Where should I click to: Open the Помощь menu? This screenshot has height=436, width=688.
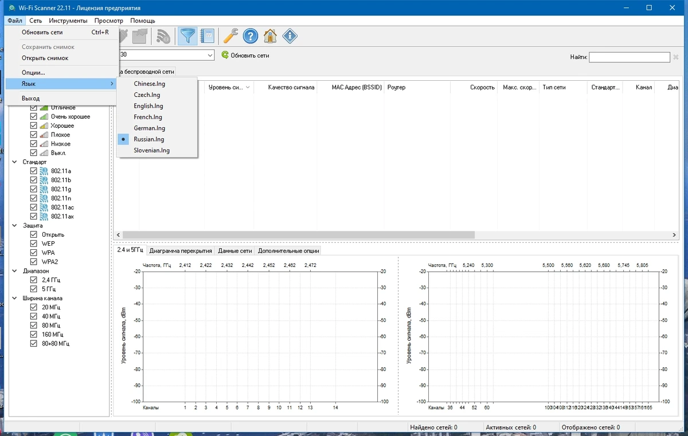[x=143, y=21]
